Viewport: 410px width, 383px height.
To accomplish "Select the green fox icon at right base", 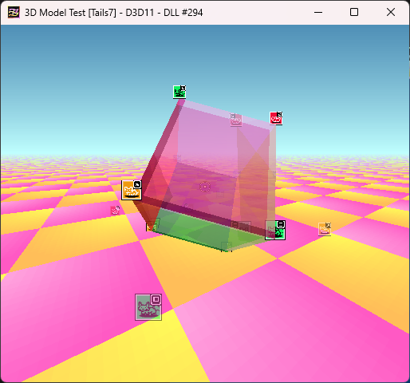I will [275, 230].
